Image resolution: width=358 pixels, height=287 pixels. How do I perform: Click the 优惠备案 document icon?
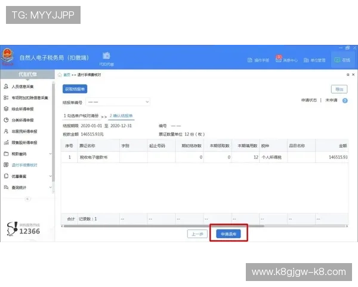click(6, 176)
